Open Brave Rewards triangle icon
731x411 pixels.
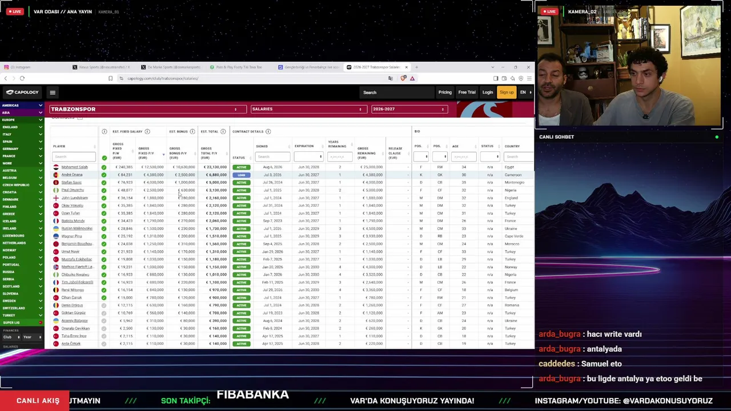pyautogui.click(x=412, y=78)
